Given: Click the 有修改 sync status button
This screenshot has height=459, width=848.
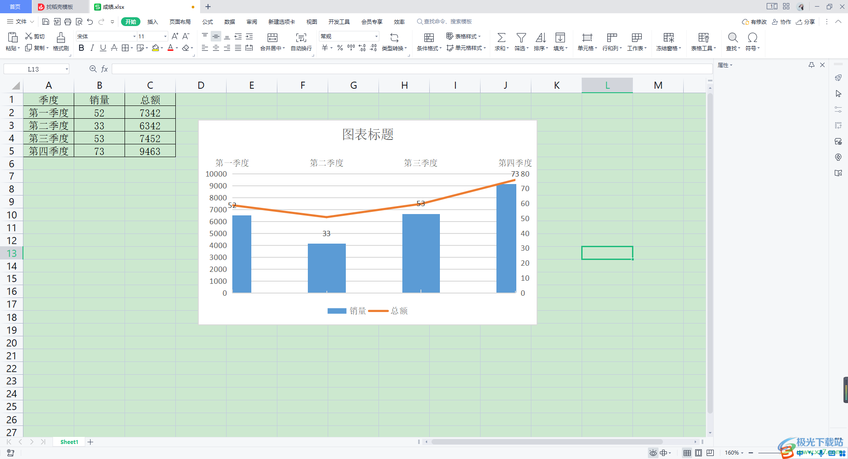Looking at the screenshot, I should point(754,22).
